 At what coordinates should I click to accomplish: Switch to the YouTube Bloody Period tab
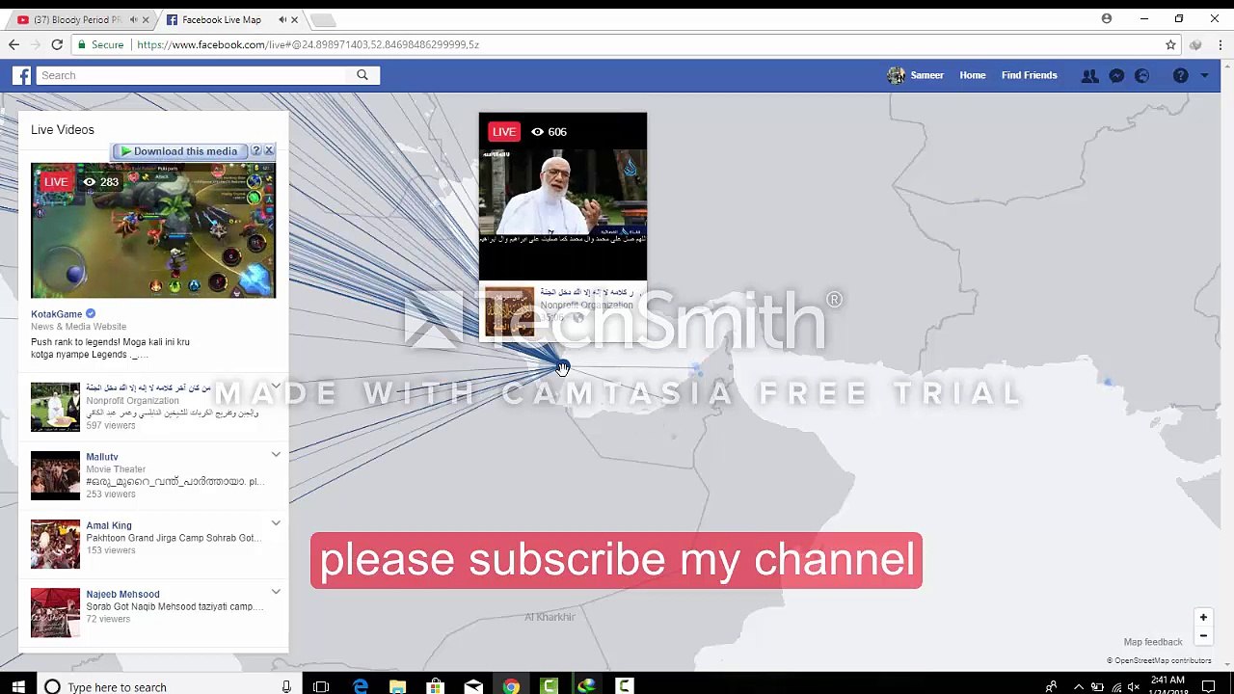click(x=77, y=19)
